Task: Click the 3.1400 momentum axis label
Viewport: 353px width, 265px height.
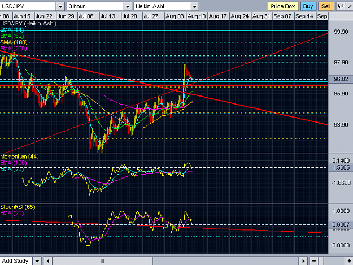Action: point(341,160)
